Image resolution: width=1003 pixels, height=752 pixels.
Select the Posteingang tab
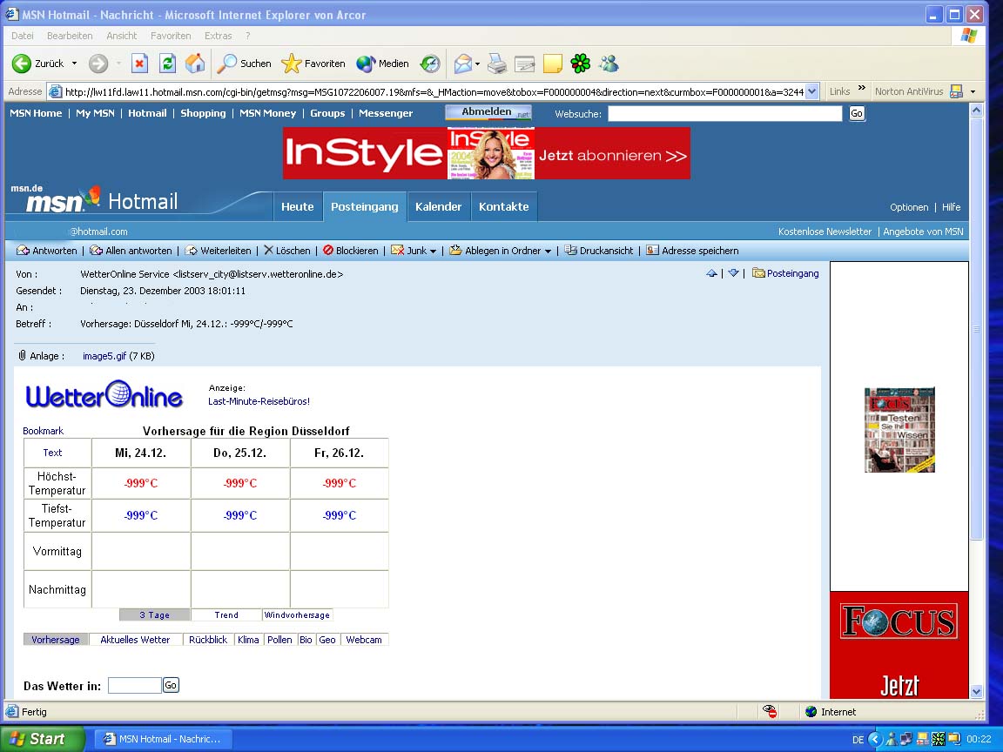[x=365, y=206]
